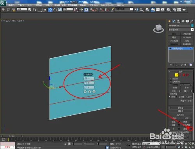Screen dimensions: 195x149
Task: Open the modifier list dropdown
Action: [x=181, y=29]
